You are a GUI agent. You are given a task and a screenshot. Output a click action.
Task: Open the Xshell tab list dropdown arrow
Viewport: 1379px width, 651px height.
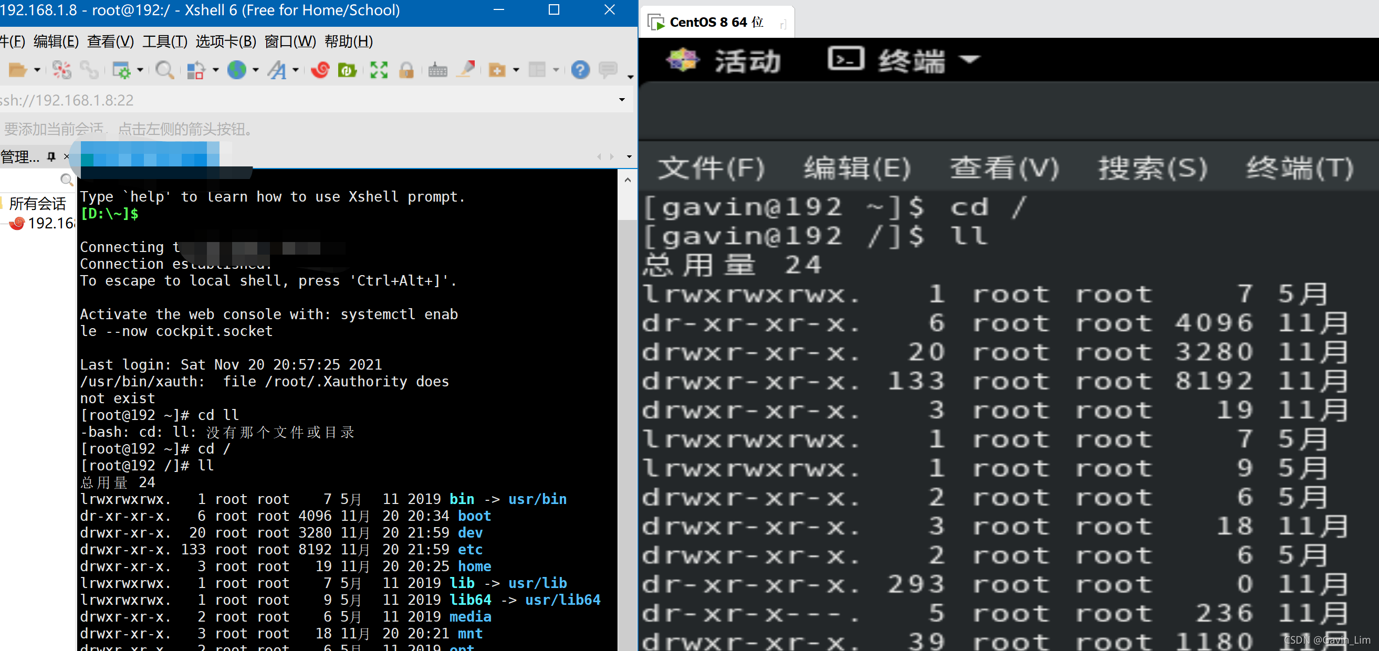[x=629, y=156]
